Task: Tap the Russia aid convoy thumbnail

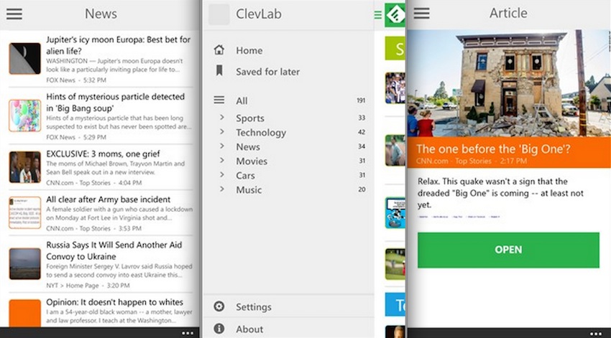Action: click(24, 263)
